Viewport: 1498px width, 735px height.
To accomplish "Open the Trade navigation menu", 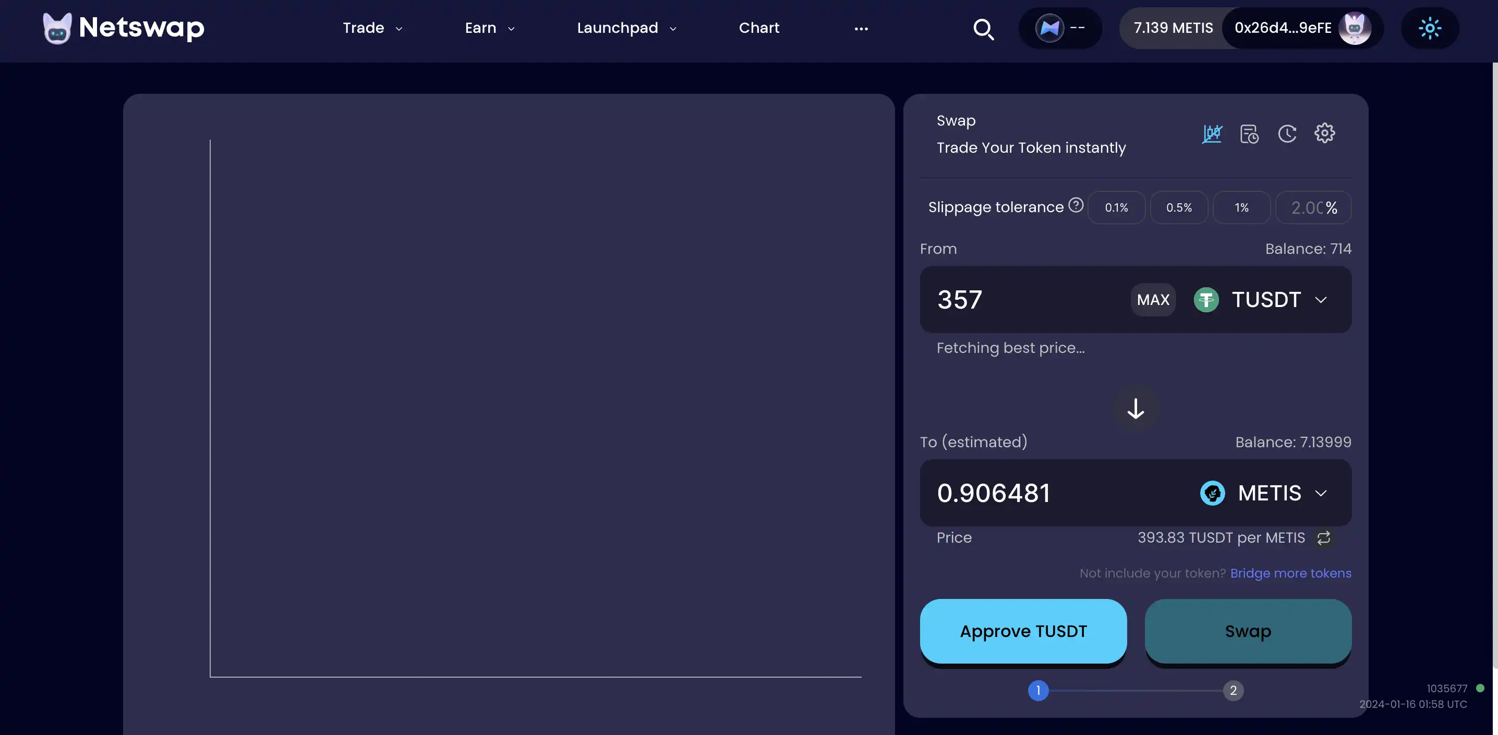I will tap(372, 28).
